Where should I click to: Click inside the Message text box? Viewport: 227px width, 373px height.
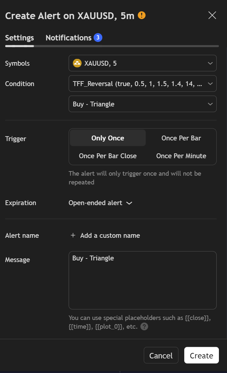[x=142, y=280]
